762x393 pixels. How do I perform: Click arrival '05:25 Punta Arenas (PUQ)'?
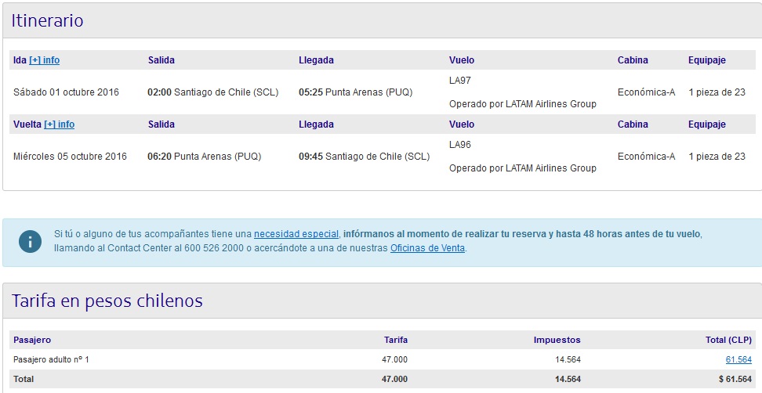pyautogui.click(x=356, y=92)
